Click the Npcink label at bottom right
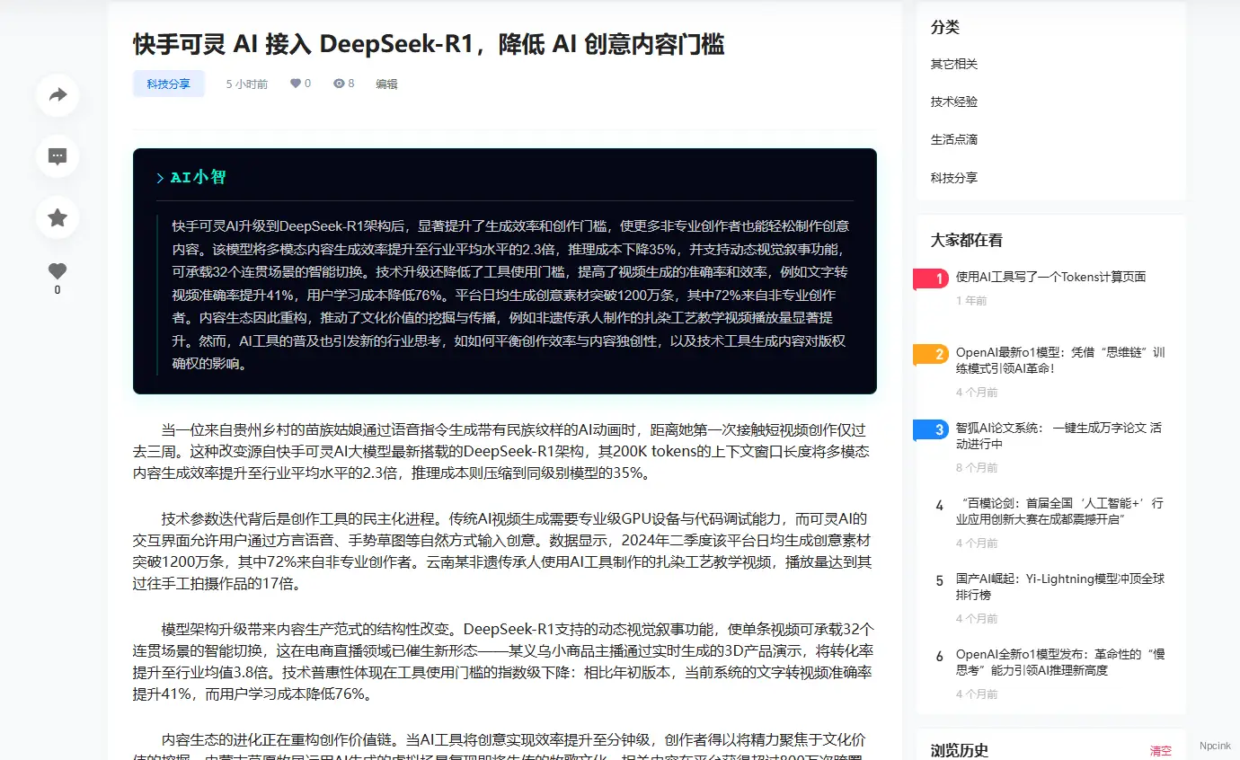Screen dimensions: 1240x760 coord(1215,745)
